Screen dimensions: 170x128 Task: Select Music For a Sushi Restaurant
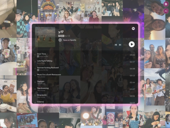pos(49,75)
